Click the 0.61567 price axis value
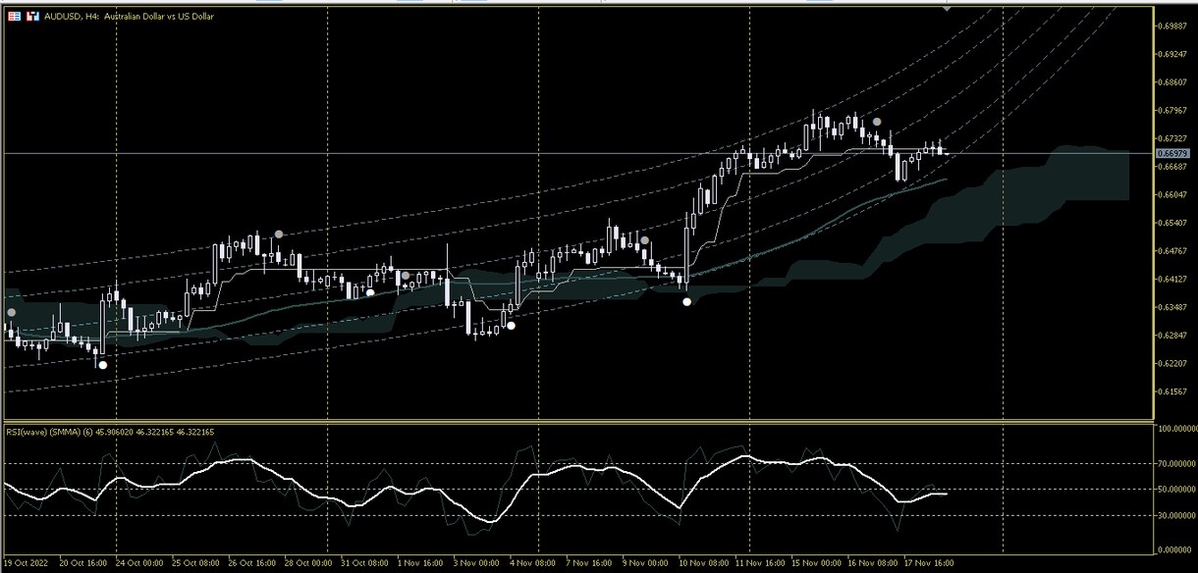 (1174, 391)
